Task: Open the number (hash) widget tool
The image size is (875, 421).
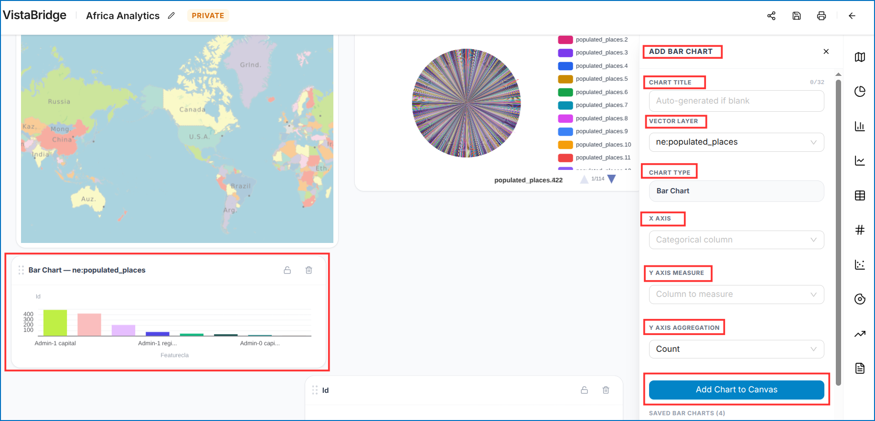Action: click(x=860, y=230)
